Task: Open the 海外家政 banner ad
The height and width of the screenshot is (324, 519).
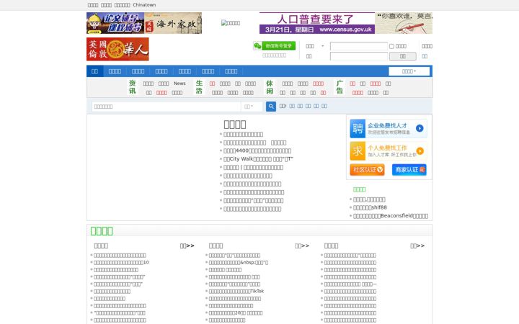Action: (x=173, y=23)
